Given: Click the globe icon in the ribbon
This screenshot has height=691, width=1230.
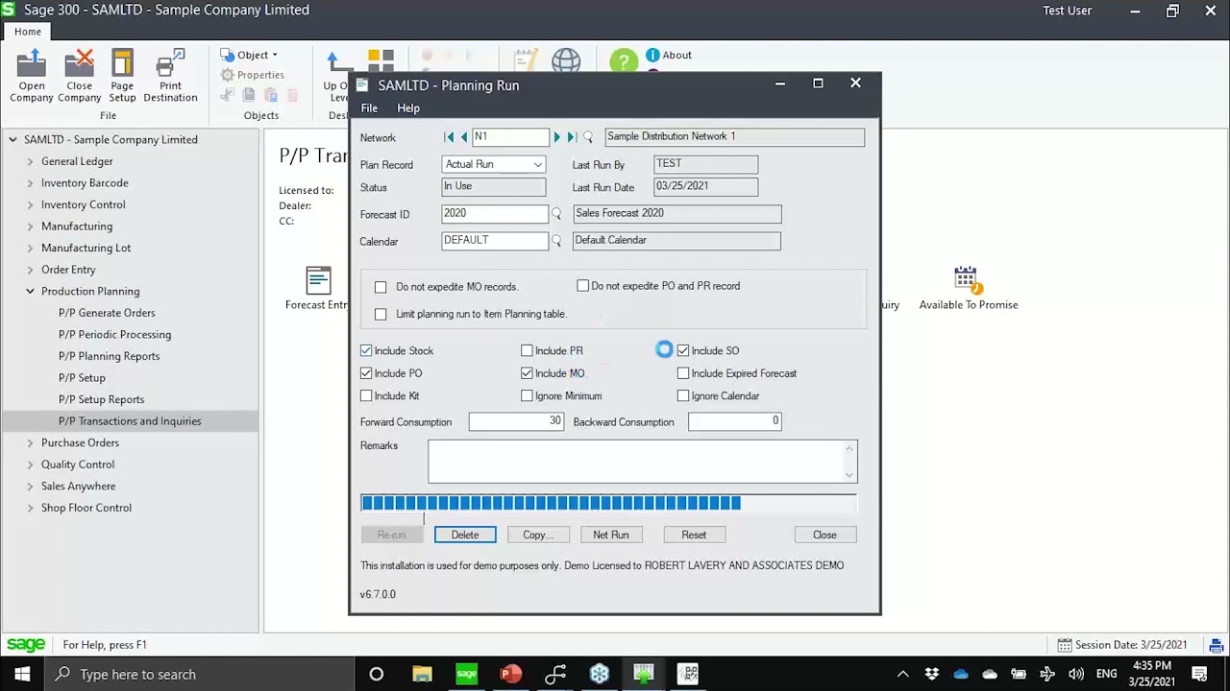Looking at the screenshot, I should pos(566,60).
